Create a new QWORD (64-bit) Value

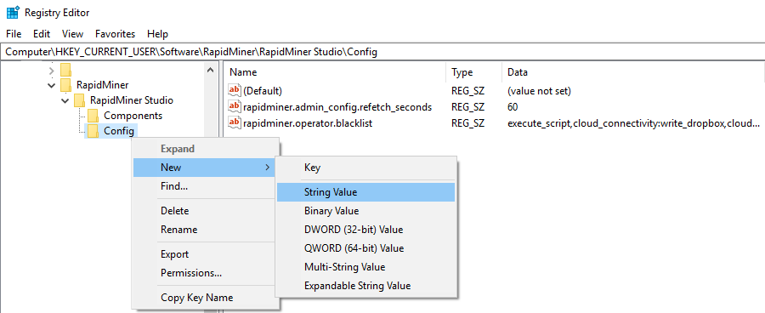pyautogui.click(x=365, y=248)
